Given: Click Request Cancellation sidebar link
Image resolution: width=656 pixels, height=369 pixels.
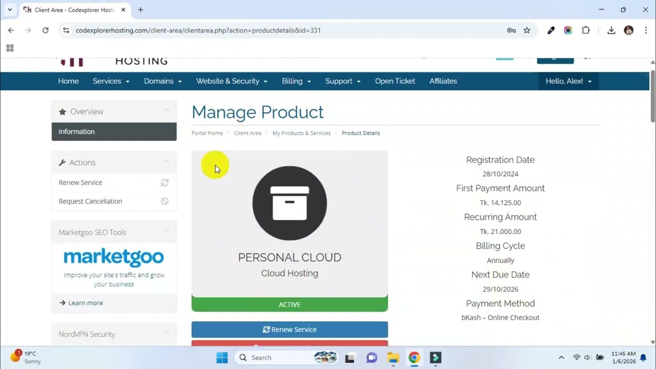Looking at the screenshot, I should coord(90,201).
